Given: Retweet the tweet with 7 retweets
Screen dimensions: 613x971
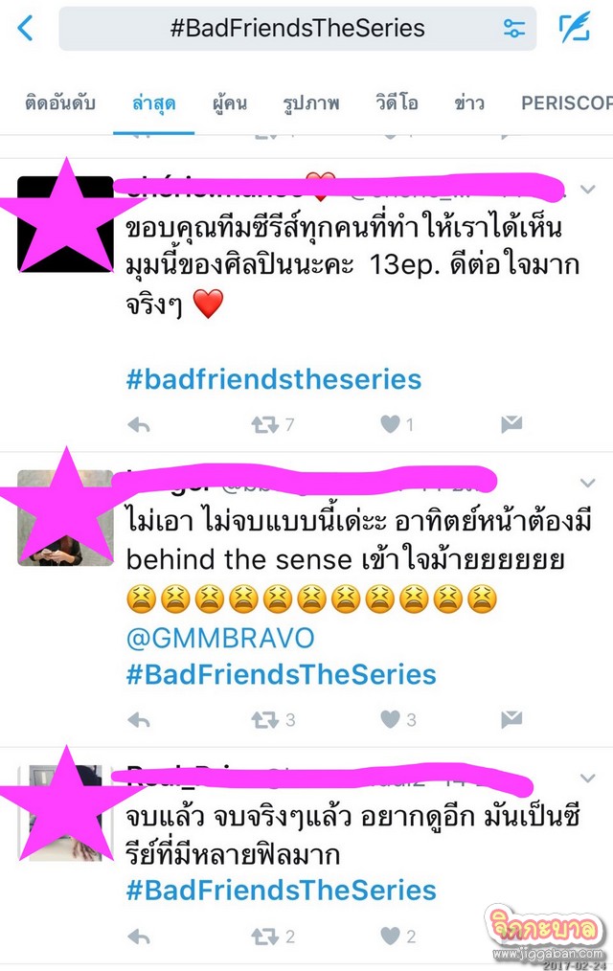Looking at the screenshot, I should [265, 425].
